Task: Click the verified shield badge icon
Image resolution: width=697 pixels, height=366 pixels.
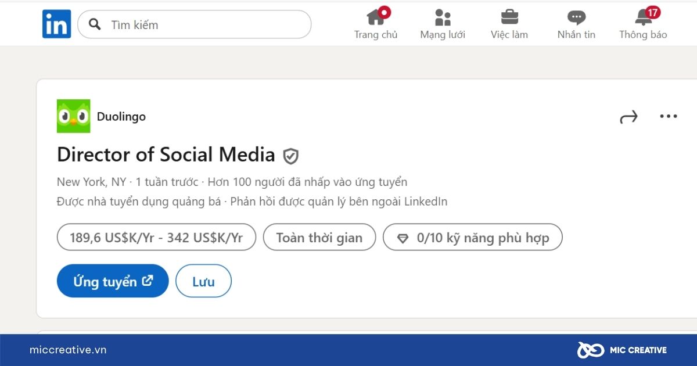Action: coord(290,156)
